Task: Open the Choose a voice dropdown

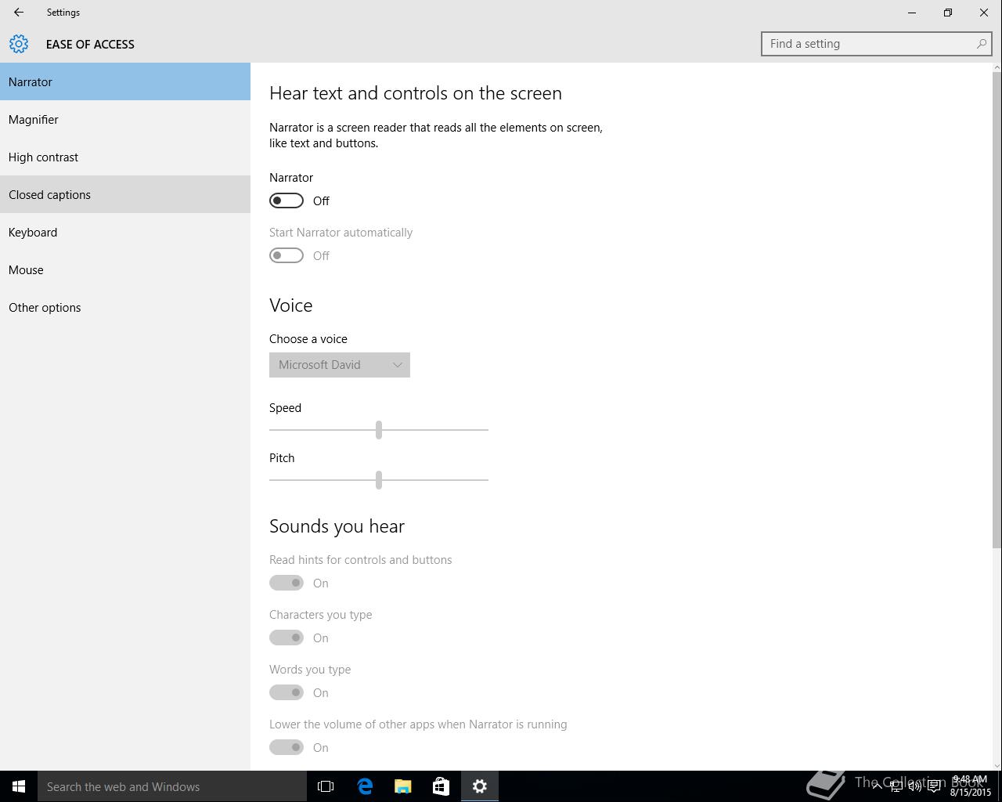Action: point(340,365)
